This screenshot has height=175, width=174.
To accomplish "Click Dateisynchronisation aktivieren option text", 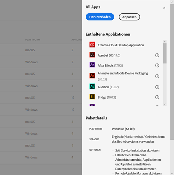I will click(x=136, y=169).
